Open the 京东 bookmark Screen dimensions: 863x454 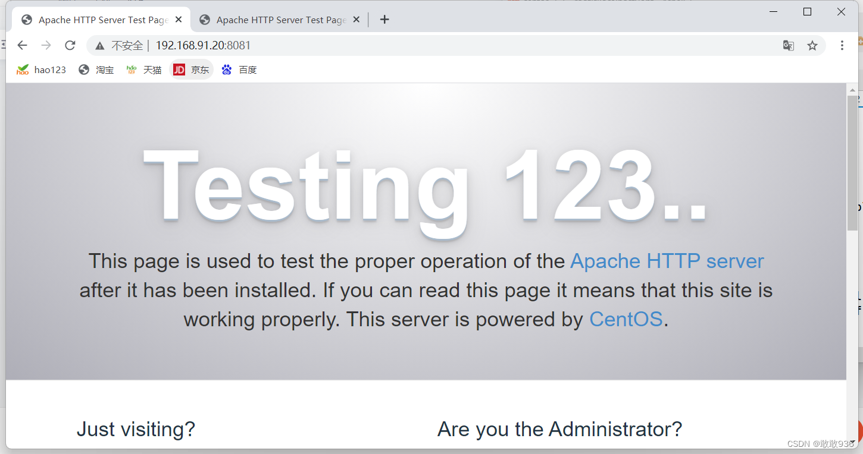pos(192,70)
